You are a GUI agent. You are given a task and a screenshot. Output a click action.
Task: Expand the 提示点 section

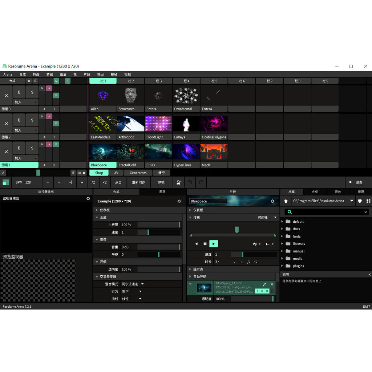tap(190, 269)
